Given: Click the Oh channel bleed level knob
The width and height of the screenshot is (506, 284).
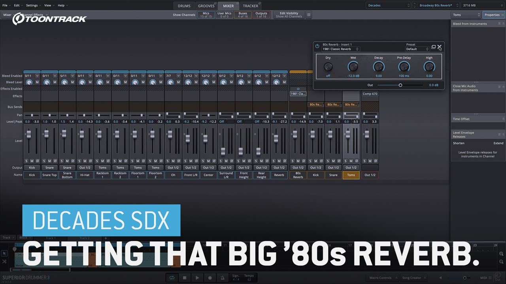Looking at the screenshot, I should [x=170, y=82].
